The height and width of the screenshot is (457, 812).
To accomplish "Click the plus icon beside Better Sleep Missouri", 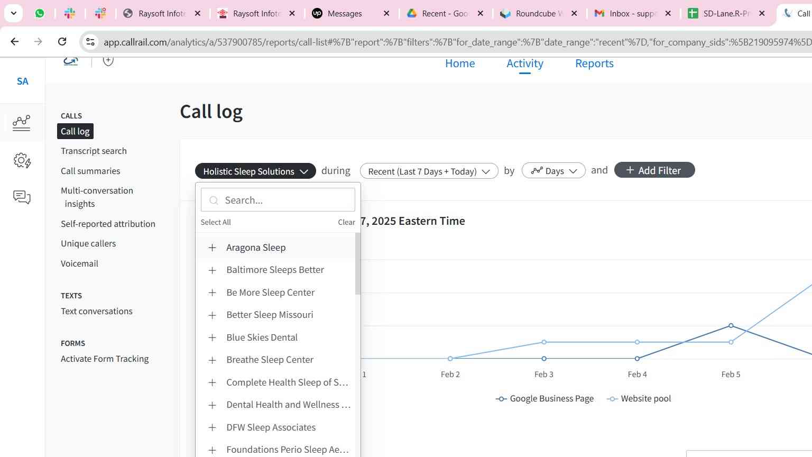I will 212,315.
